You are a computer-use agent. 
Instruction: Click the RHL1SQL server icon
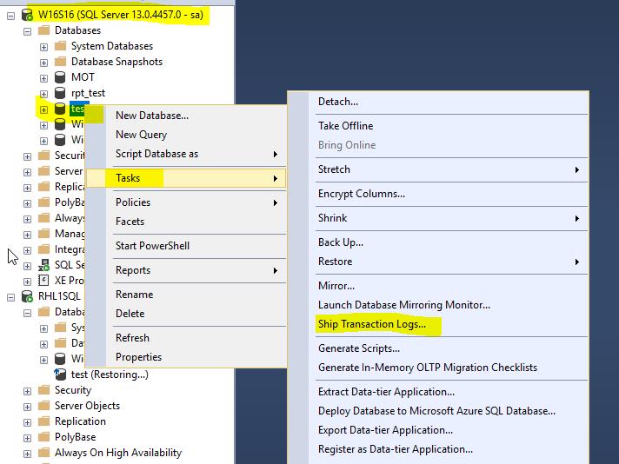point(27,296)
